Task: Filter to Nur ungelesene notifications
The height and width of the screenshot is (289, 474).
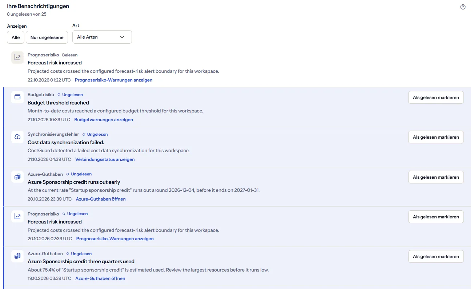Action: coord(47,37)
